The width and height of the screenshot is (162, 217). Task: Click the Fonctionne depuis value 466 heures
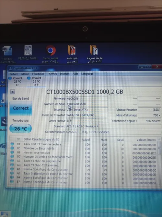(x=149, y=121)
